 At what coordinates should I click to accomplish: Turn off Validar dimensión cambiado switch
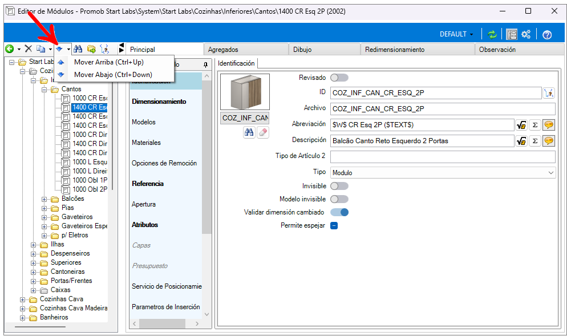pos(339,212)
